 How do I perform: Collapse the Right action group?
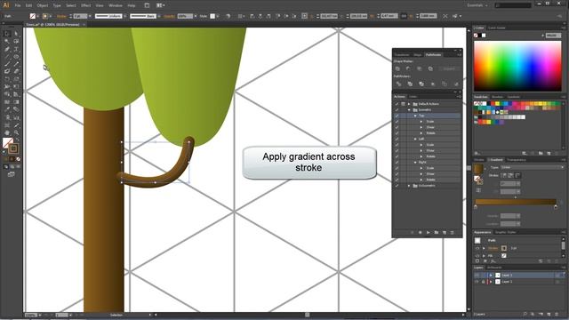(x=415, y=162)
